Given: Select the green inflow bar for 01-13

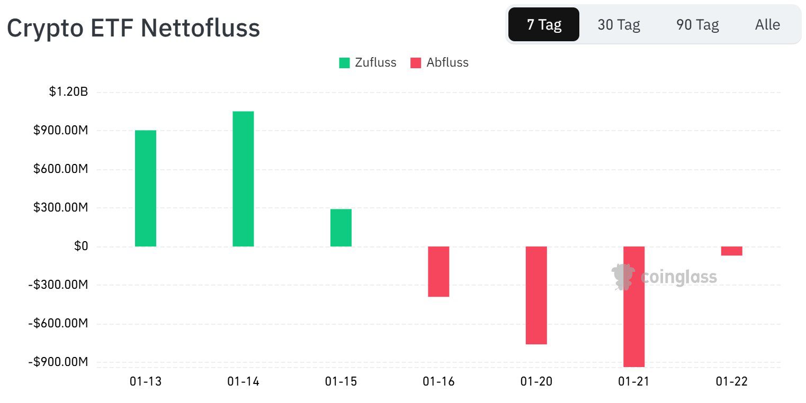Looking at the screenshot, I should (146, 188).
